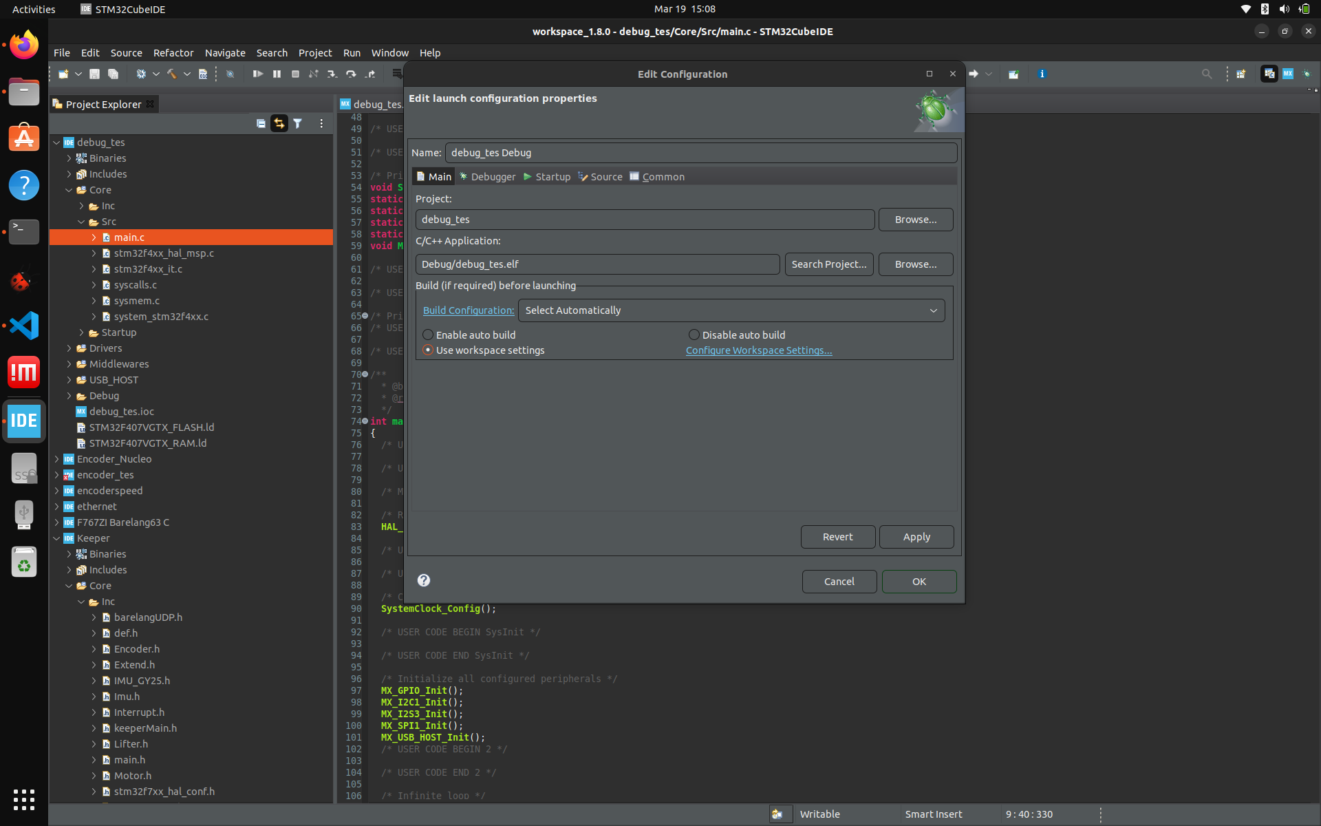The height and width of the screenshot is (826, 1321).
Task: Click the Resume debug toolbar icon
Action: 258,74
